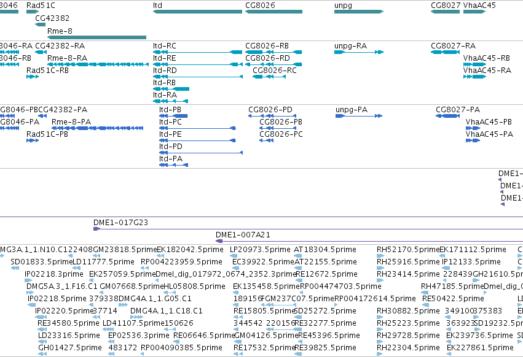Click protein feature ltd-PE
Viewport: 523px width, 357px height.
tap(197, 140)
